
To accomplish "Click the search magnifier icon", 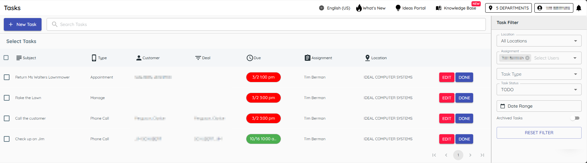I will pyautogui.click(x=55, y=24).
